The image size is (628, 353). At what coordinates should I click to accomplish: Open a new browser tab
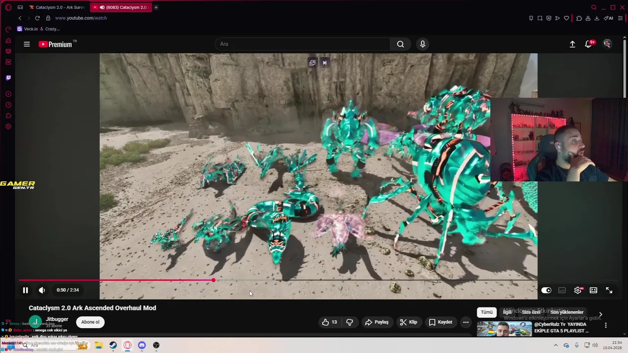pos(156,7)
